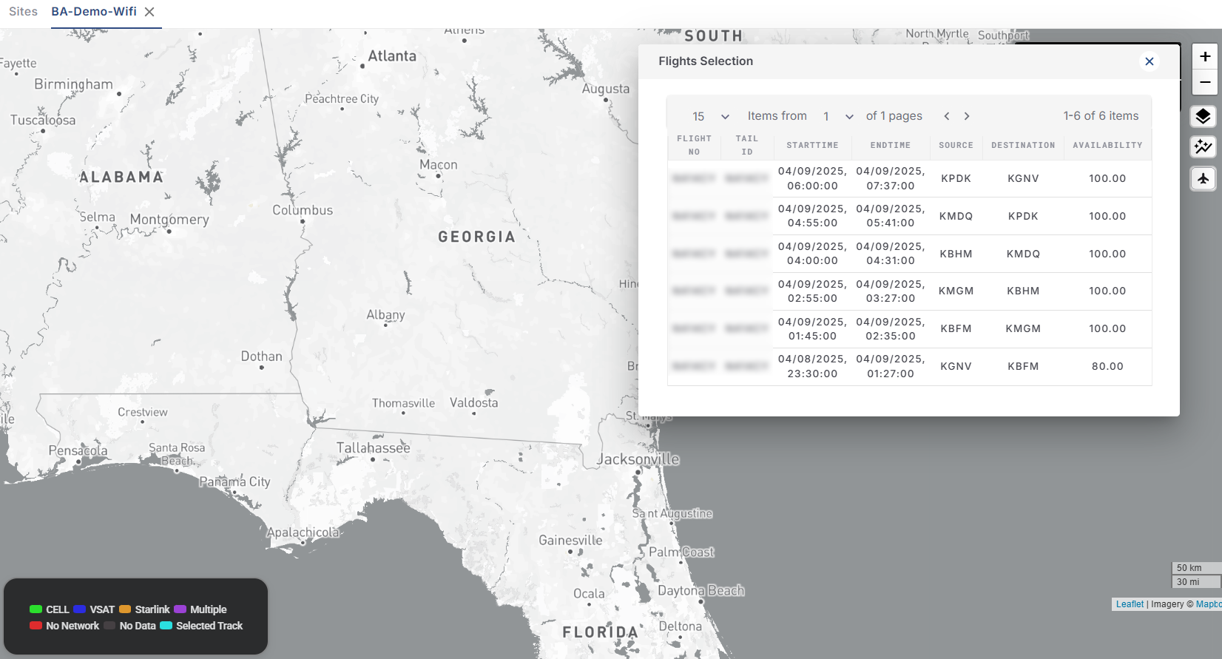Click the airplane flights icon button
Screen dimensions: 1222x659
click(1203, 178)
